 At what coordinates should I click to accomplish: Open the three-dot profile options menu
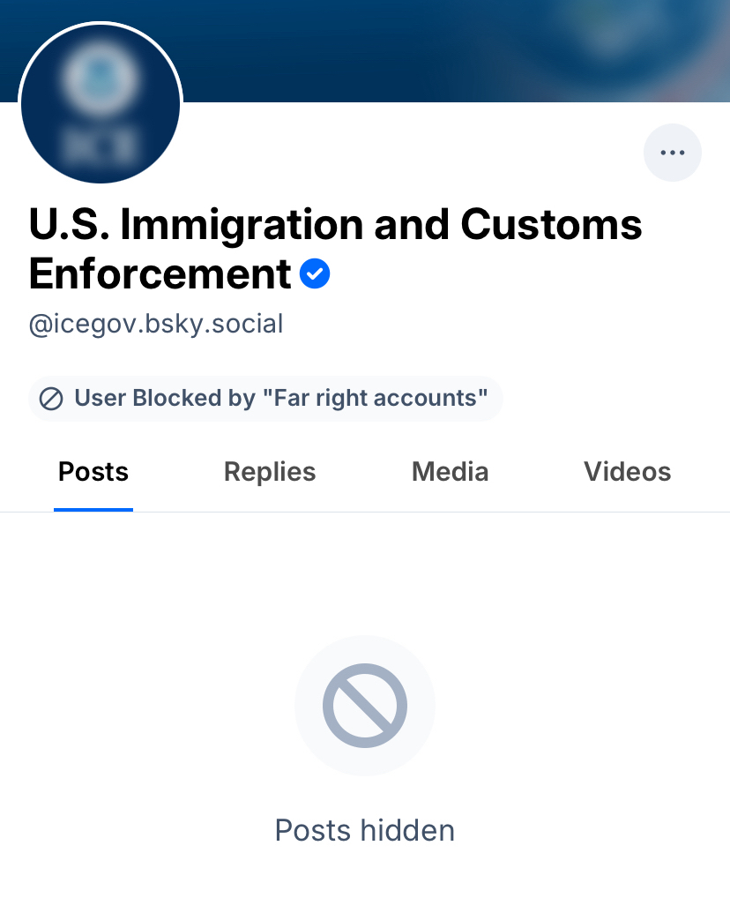tap(673, 153)
